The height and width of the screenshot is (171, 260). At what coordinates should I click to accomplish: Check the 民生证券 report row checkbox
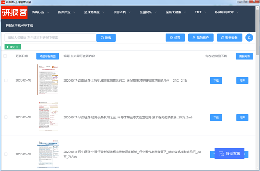click(6, 154)
